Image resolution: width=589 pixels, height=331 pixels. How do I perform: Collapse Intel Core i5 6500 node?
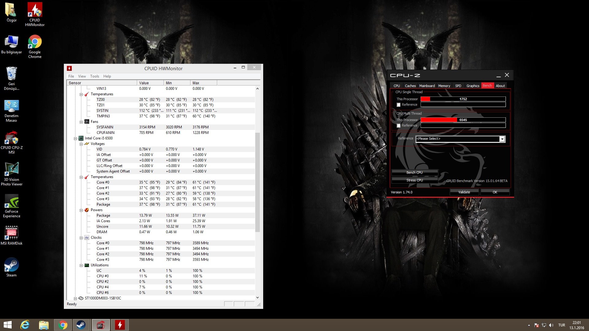pos(75,139)
